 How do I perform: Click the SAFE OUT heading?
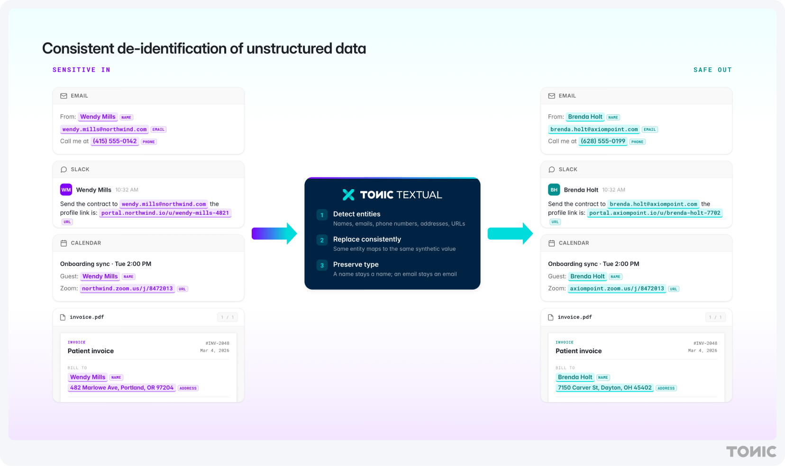(x=712, y=70)
